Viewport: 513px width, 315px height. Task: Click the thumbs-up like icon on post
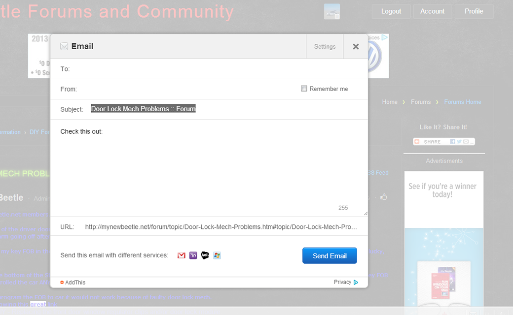pos(383,197)
